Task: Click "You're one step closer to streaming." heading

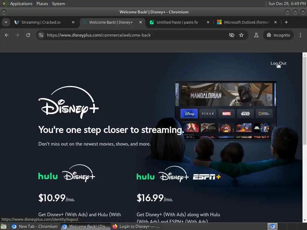Action: [x=111, y=130]
